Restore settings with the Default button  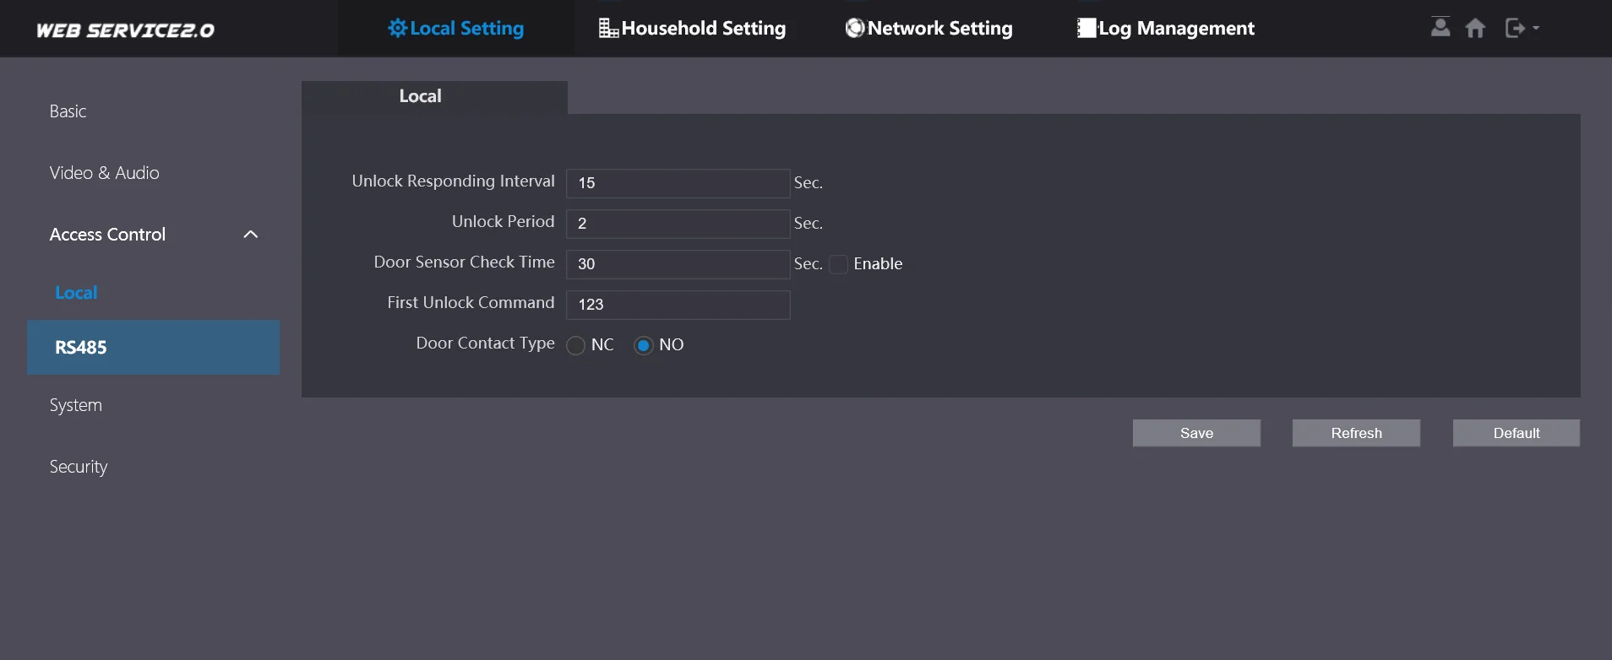[x=1516, y=433]
